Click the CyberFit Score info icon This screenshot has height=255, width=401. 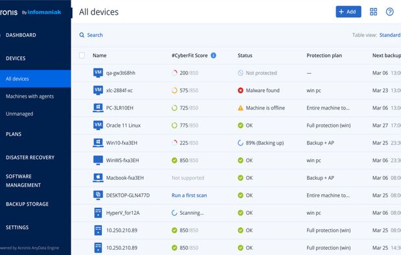click(x=213, y=55)
